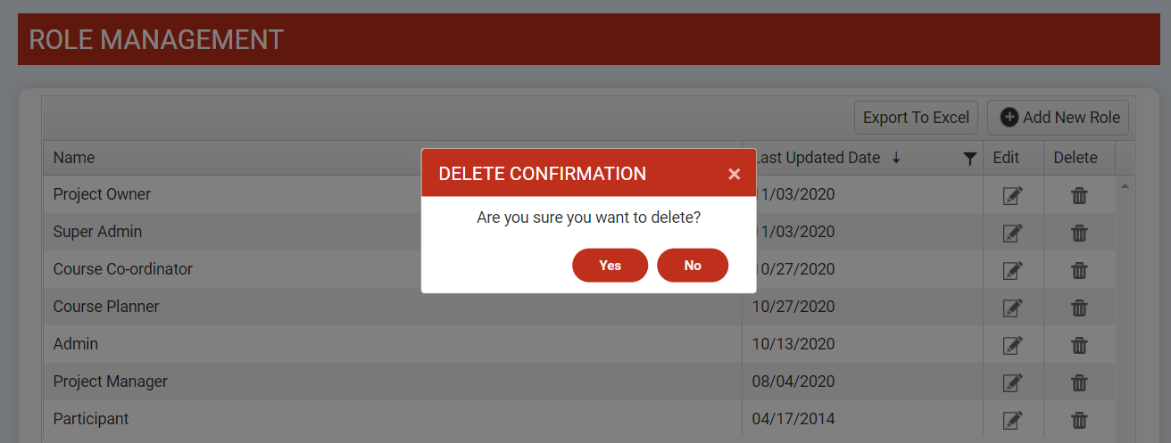The width and height of the screenshot is (1171, 443).
Task: Open edit for Course Planner role
Action: pyautogui.click(x=1012, y=308)
